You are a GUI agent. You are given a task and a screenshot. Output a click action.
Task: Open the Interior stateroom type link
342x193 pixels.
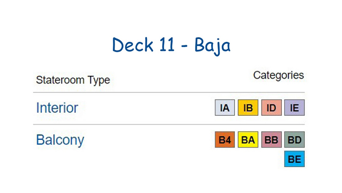57,107
